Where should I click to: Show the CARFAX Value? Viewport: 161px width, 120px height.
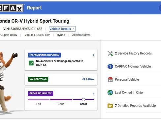[x=88, y=79]
